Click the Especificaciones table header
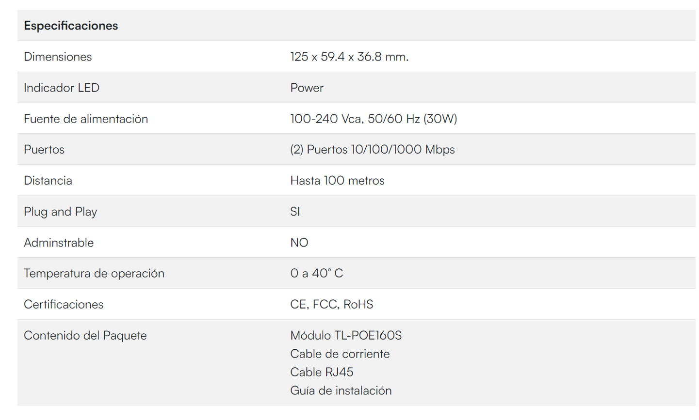The image size is (699, 420). click(71, 26)
